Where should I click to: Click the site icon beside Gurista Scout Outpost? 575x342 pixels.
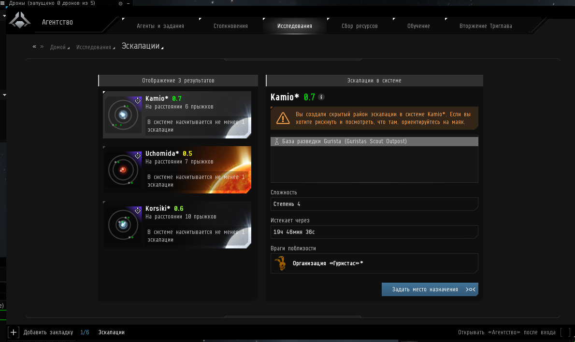pos(277,141)
